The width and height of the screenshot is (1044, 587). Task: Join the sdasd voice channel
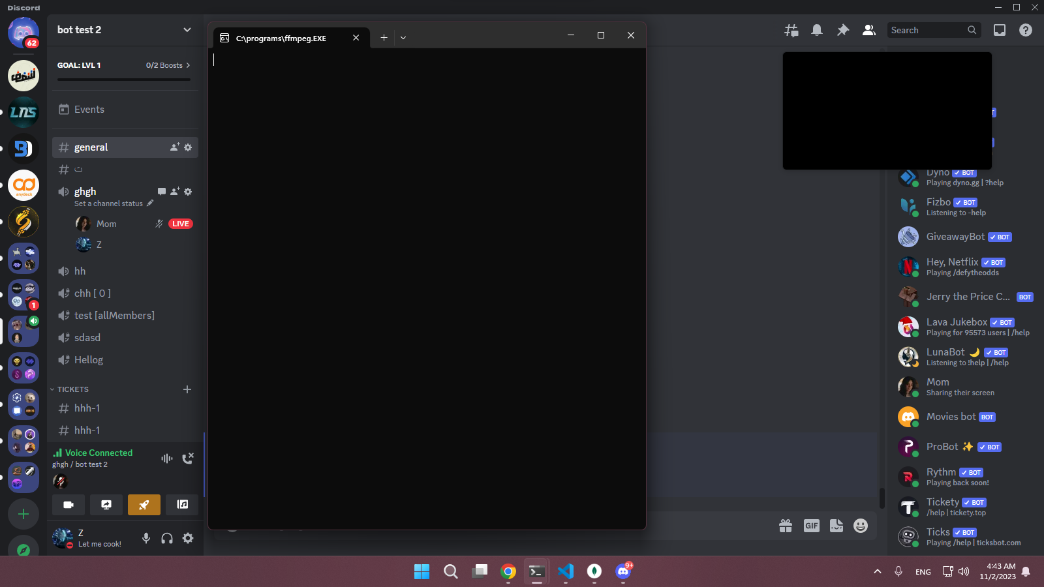[124, 338]
